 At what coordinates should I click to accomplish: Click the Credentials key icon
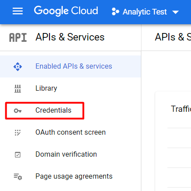coord(18,110)
